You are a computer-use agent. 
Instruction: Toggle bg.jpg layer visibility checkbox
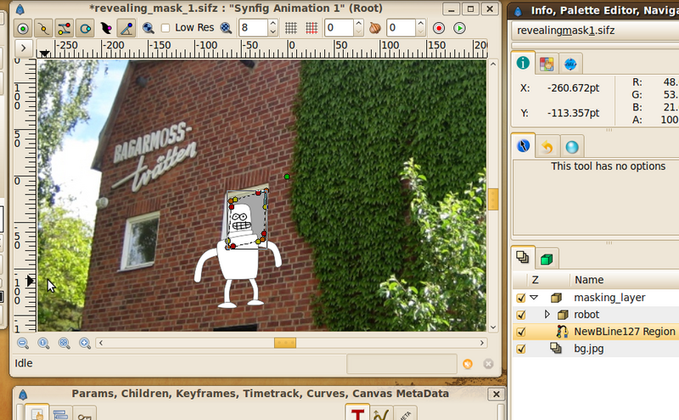521,349
